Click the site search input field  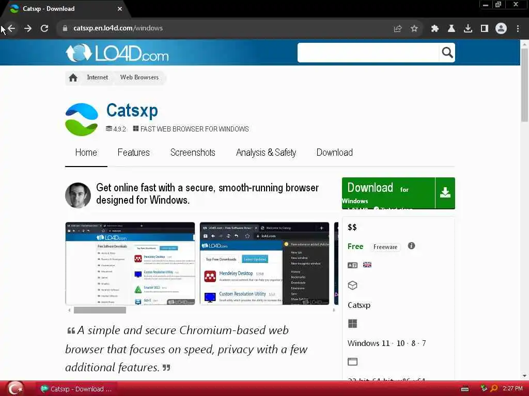pyautogui.click(x=368, y=53)
